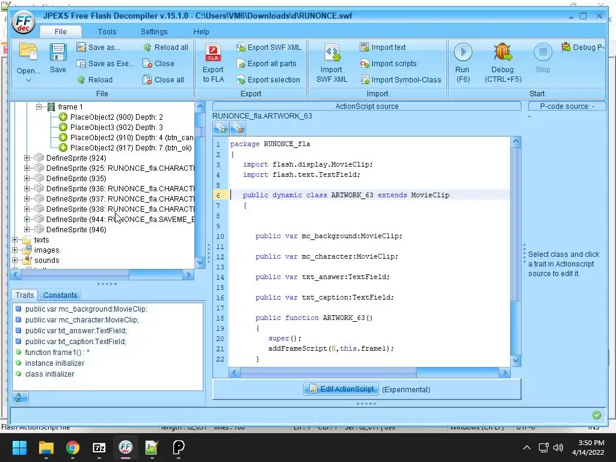Open the Windows Start menu
616x462 pixels.
19,448
